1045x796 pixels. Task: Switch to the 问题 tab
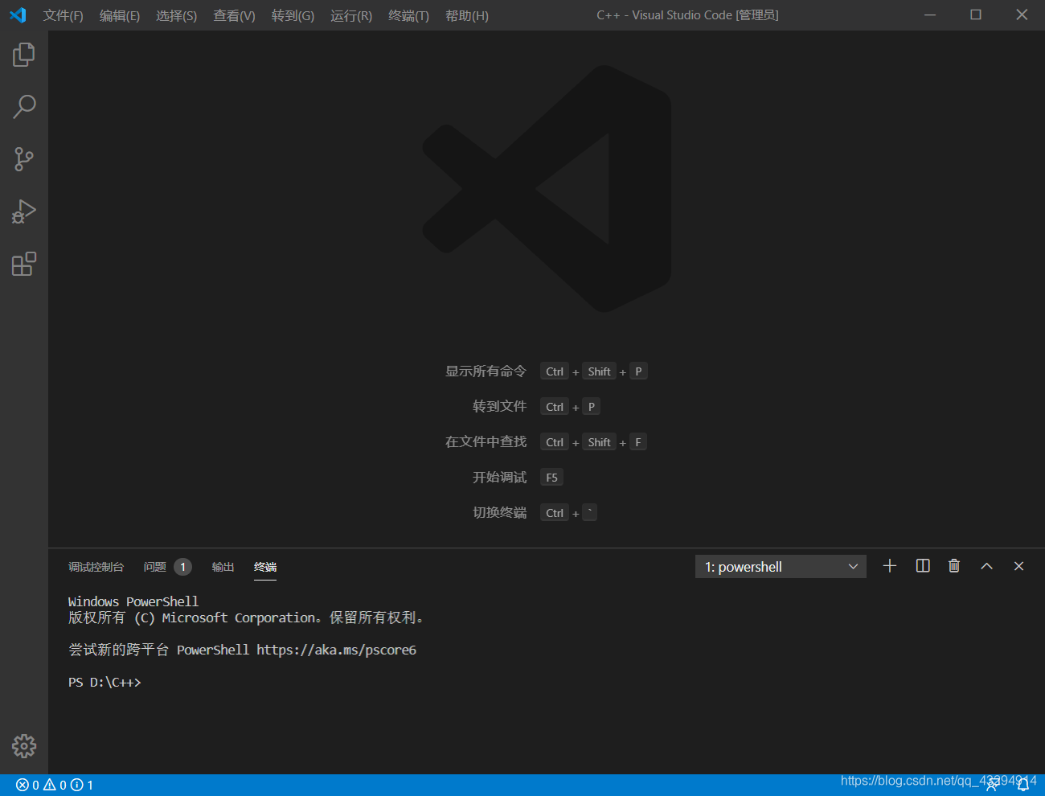[x=155, y=567]
